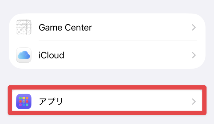Select the アプリ text label
Screen dimensions: 214x124
(x=51, y=102)
